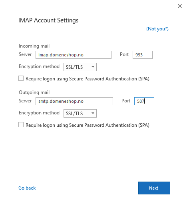Click the IMAP Account Settings title

[48, 20]
